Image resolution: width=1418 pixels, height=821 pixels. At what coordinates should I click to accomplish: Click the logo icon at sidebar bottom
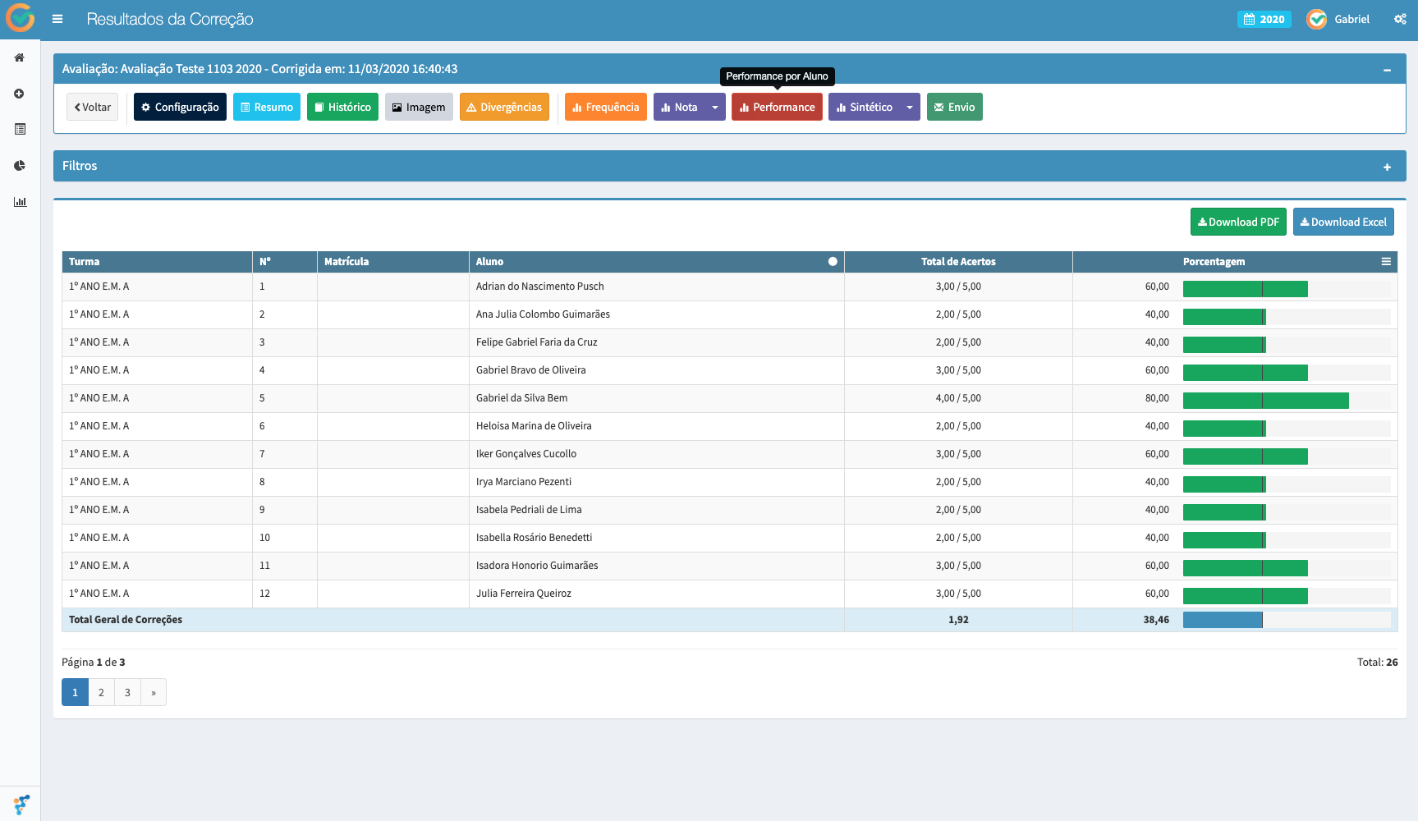point(21,804)
